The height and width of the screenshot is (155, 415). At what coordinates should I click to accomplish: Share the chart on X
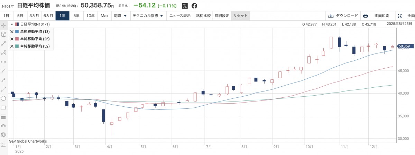tap(185, 6)
